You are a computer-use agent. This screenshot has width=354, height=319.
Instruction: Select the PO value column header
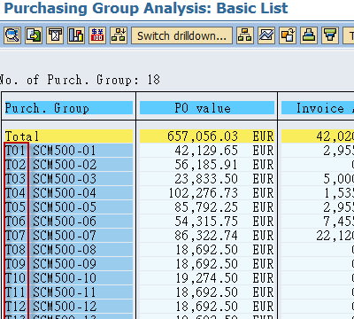click(x=207, y=108)
